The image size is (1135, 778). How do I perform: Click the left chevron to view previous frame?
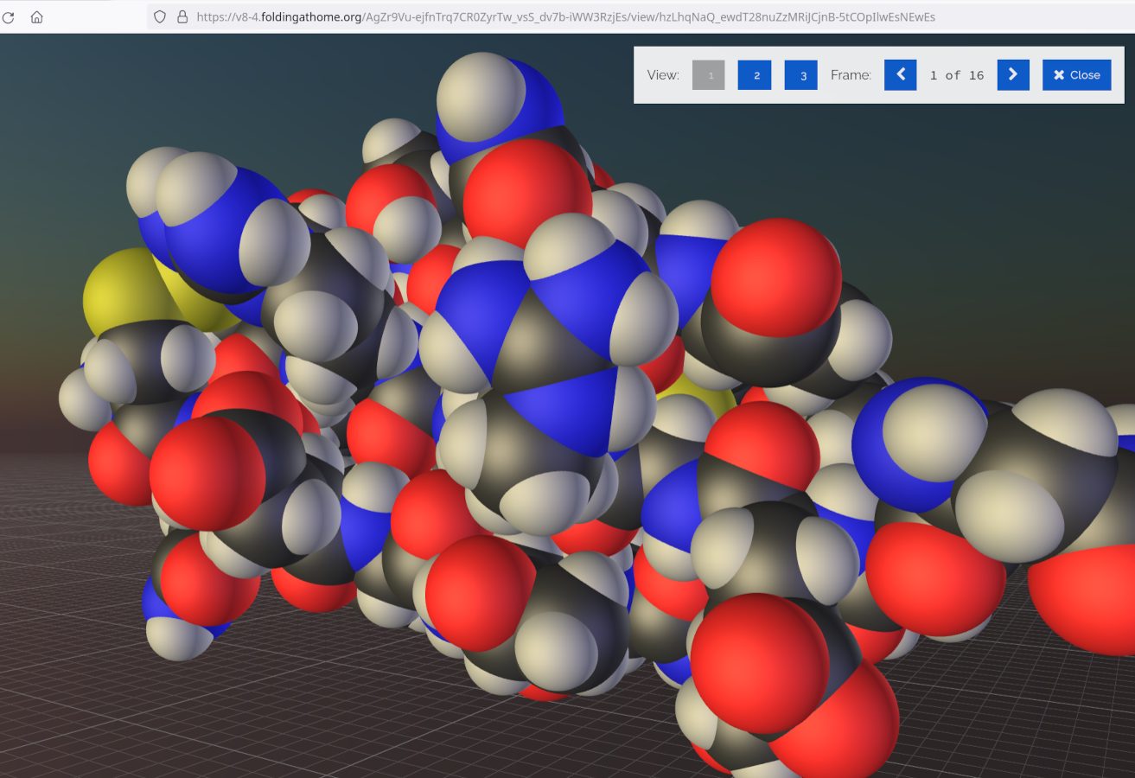900,74
